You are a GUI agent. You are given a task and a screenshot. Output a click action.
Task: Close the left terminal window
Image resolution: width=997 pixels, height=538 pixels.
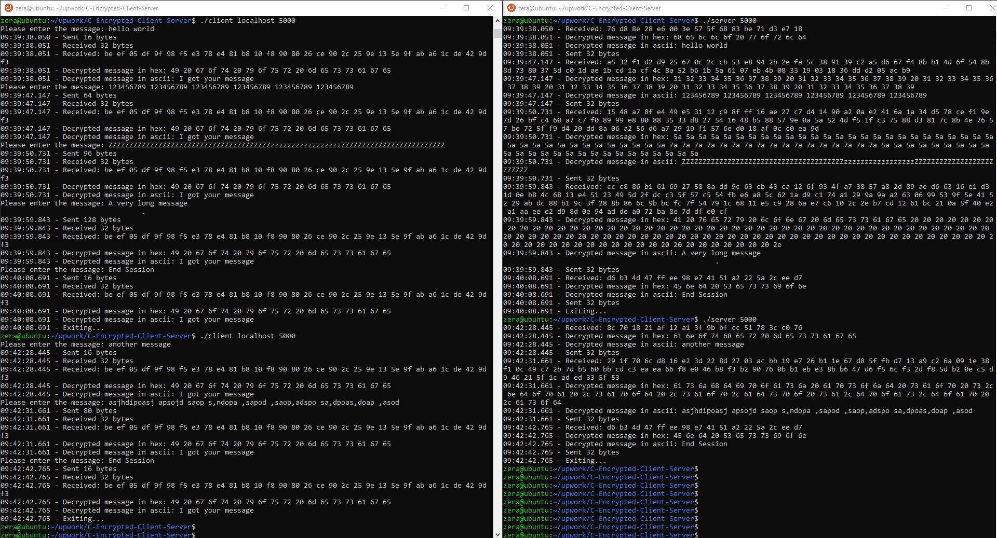point(490,8)
